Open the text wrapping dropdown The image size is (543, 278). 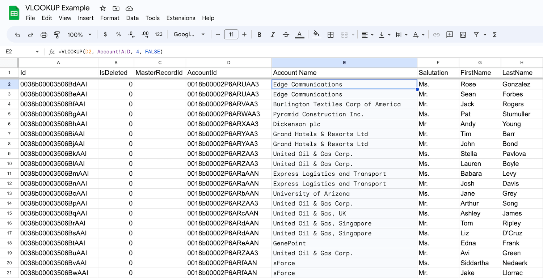401,35
